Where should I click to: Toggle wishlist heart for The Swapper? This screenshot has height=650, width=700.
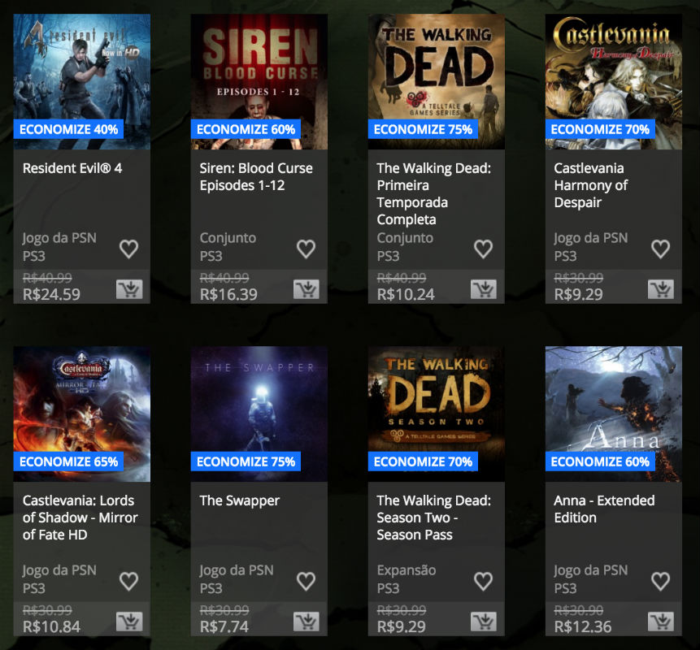pyautogui.click(x=307, y=581)
